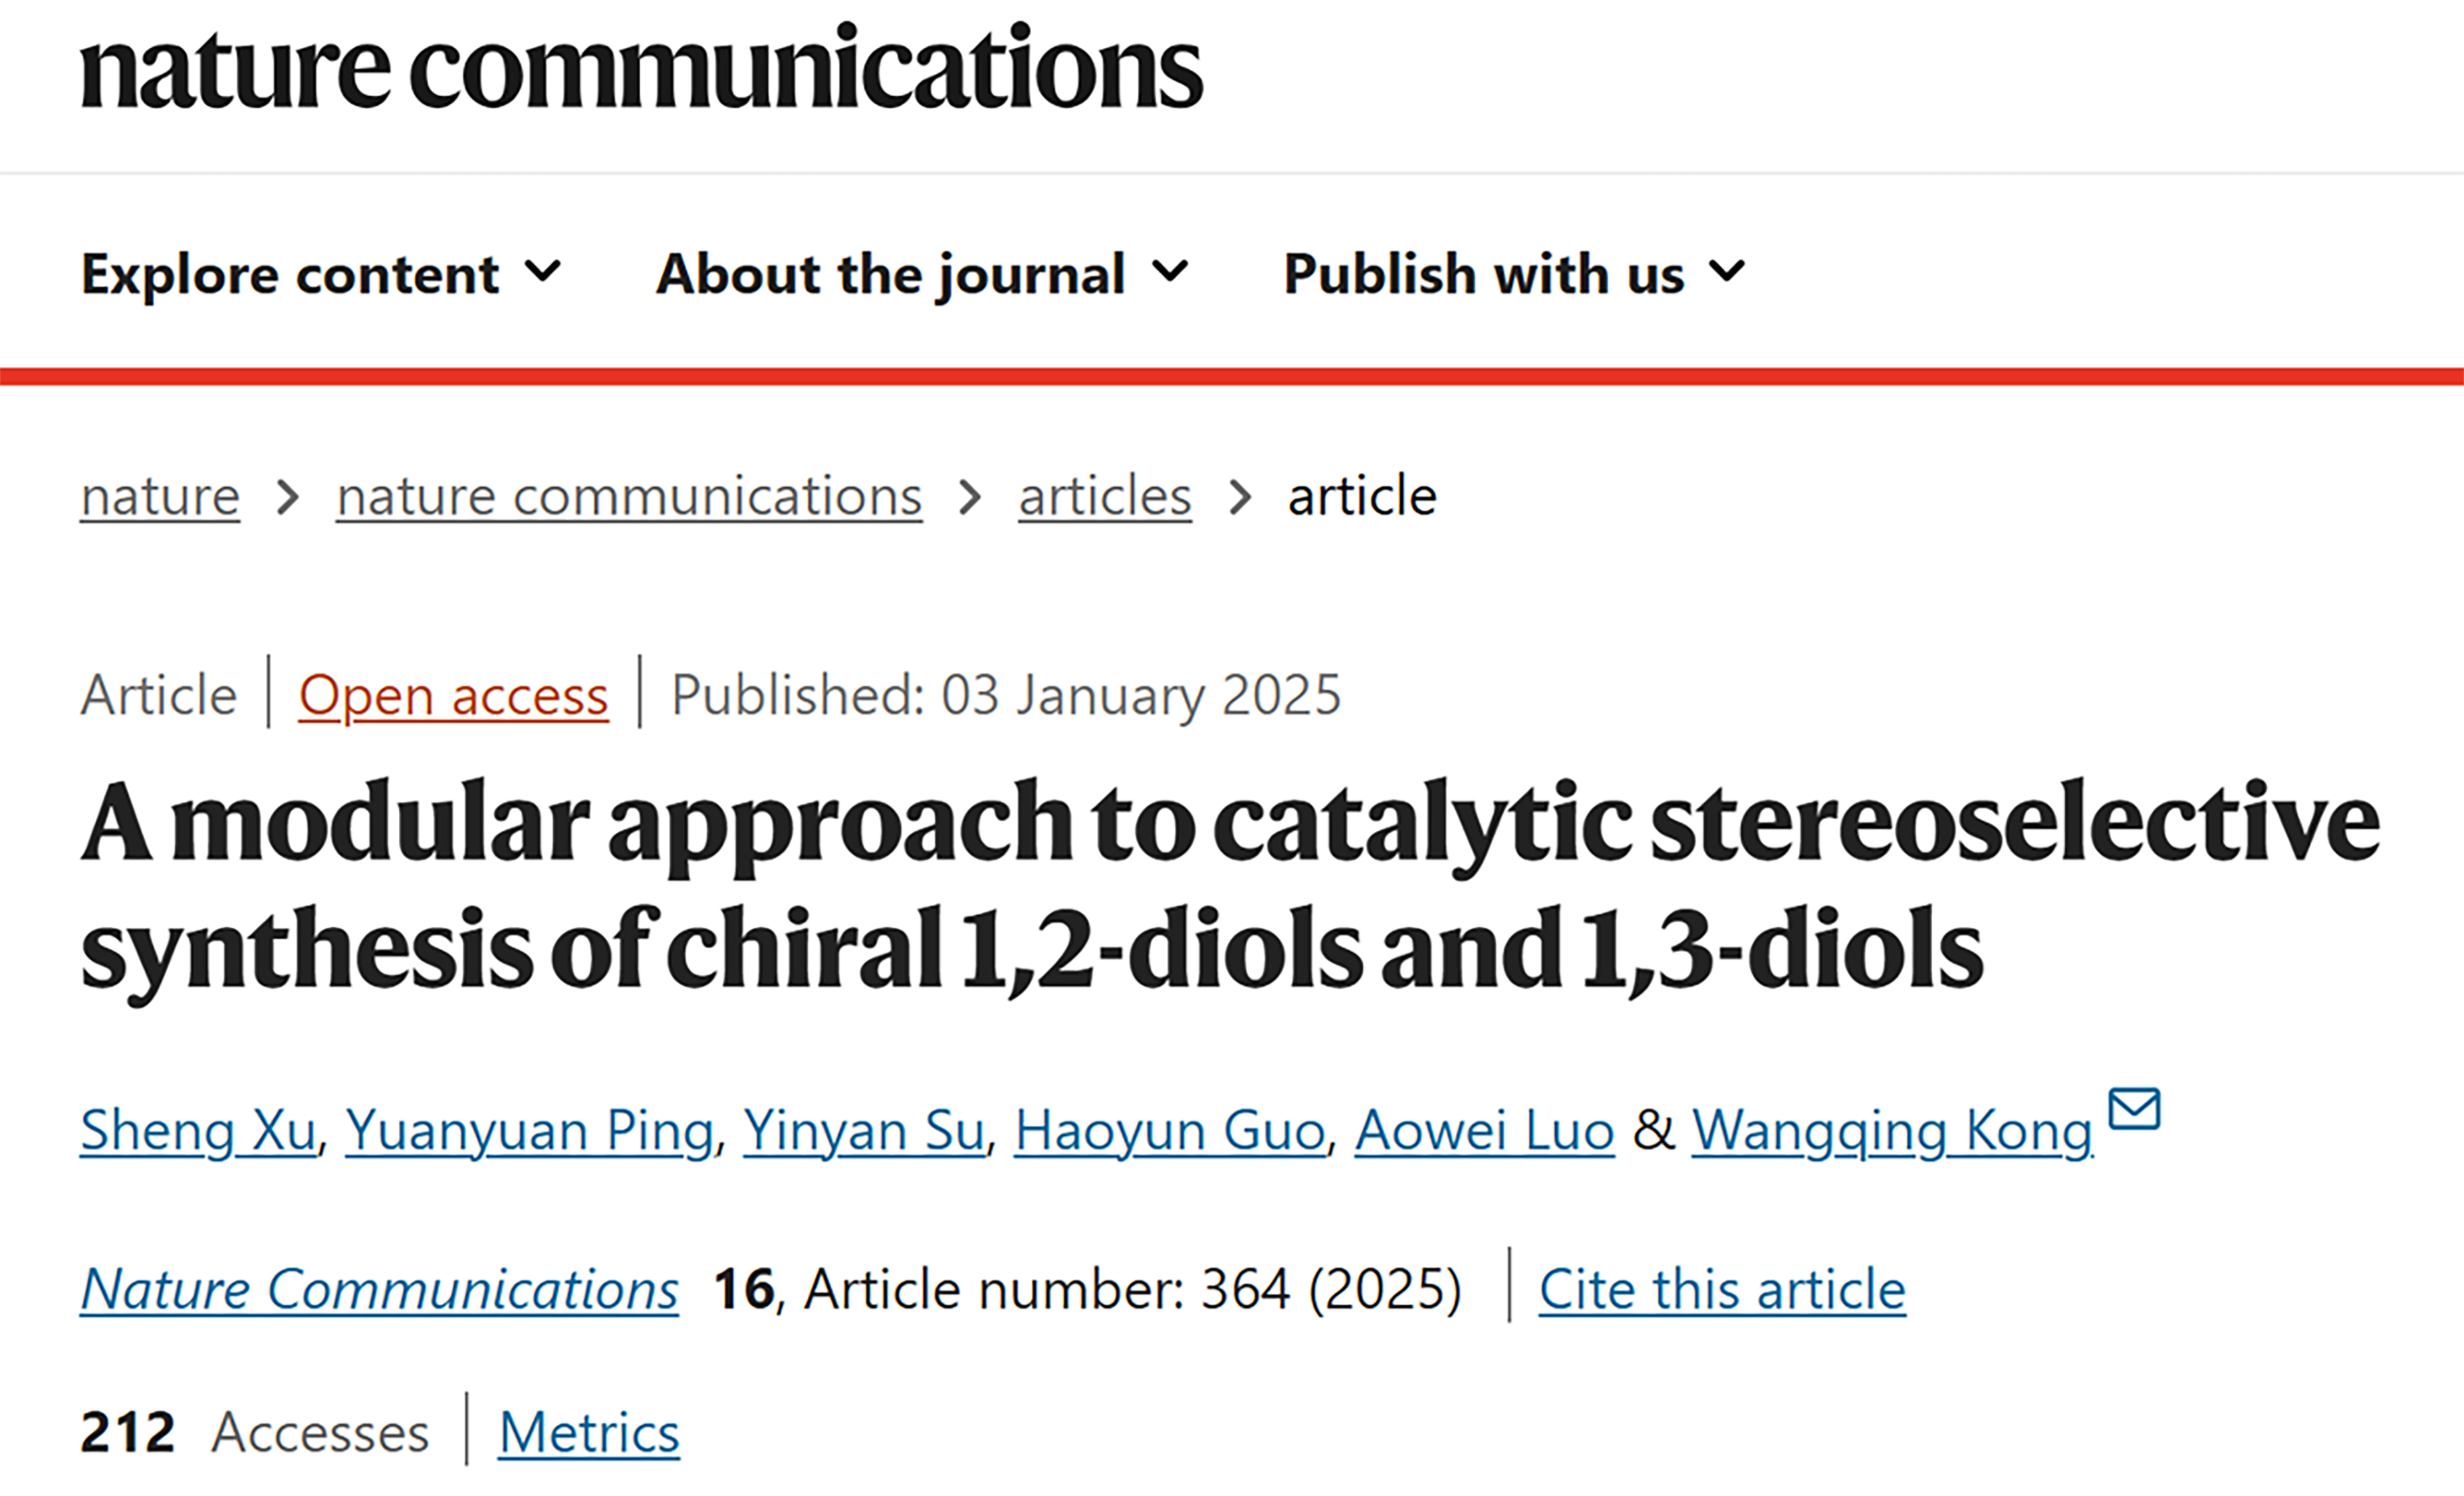The width and height of the screenshot is (2464, 1496).
Task: Open the article Metrics page
Action: click(x=589, y=1432)
